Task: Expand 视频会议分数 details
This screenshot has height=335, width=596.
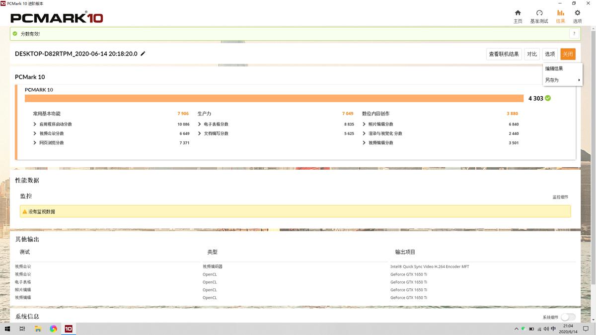Action: click(x=35, y=134)
